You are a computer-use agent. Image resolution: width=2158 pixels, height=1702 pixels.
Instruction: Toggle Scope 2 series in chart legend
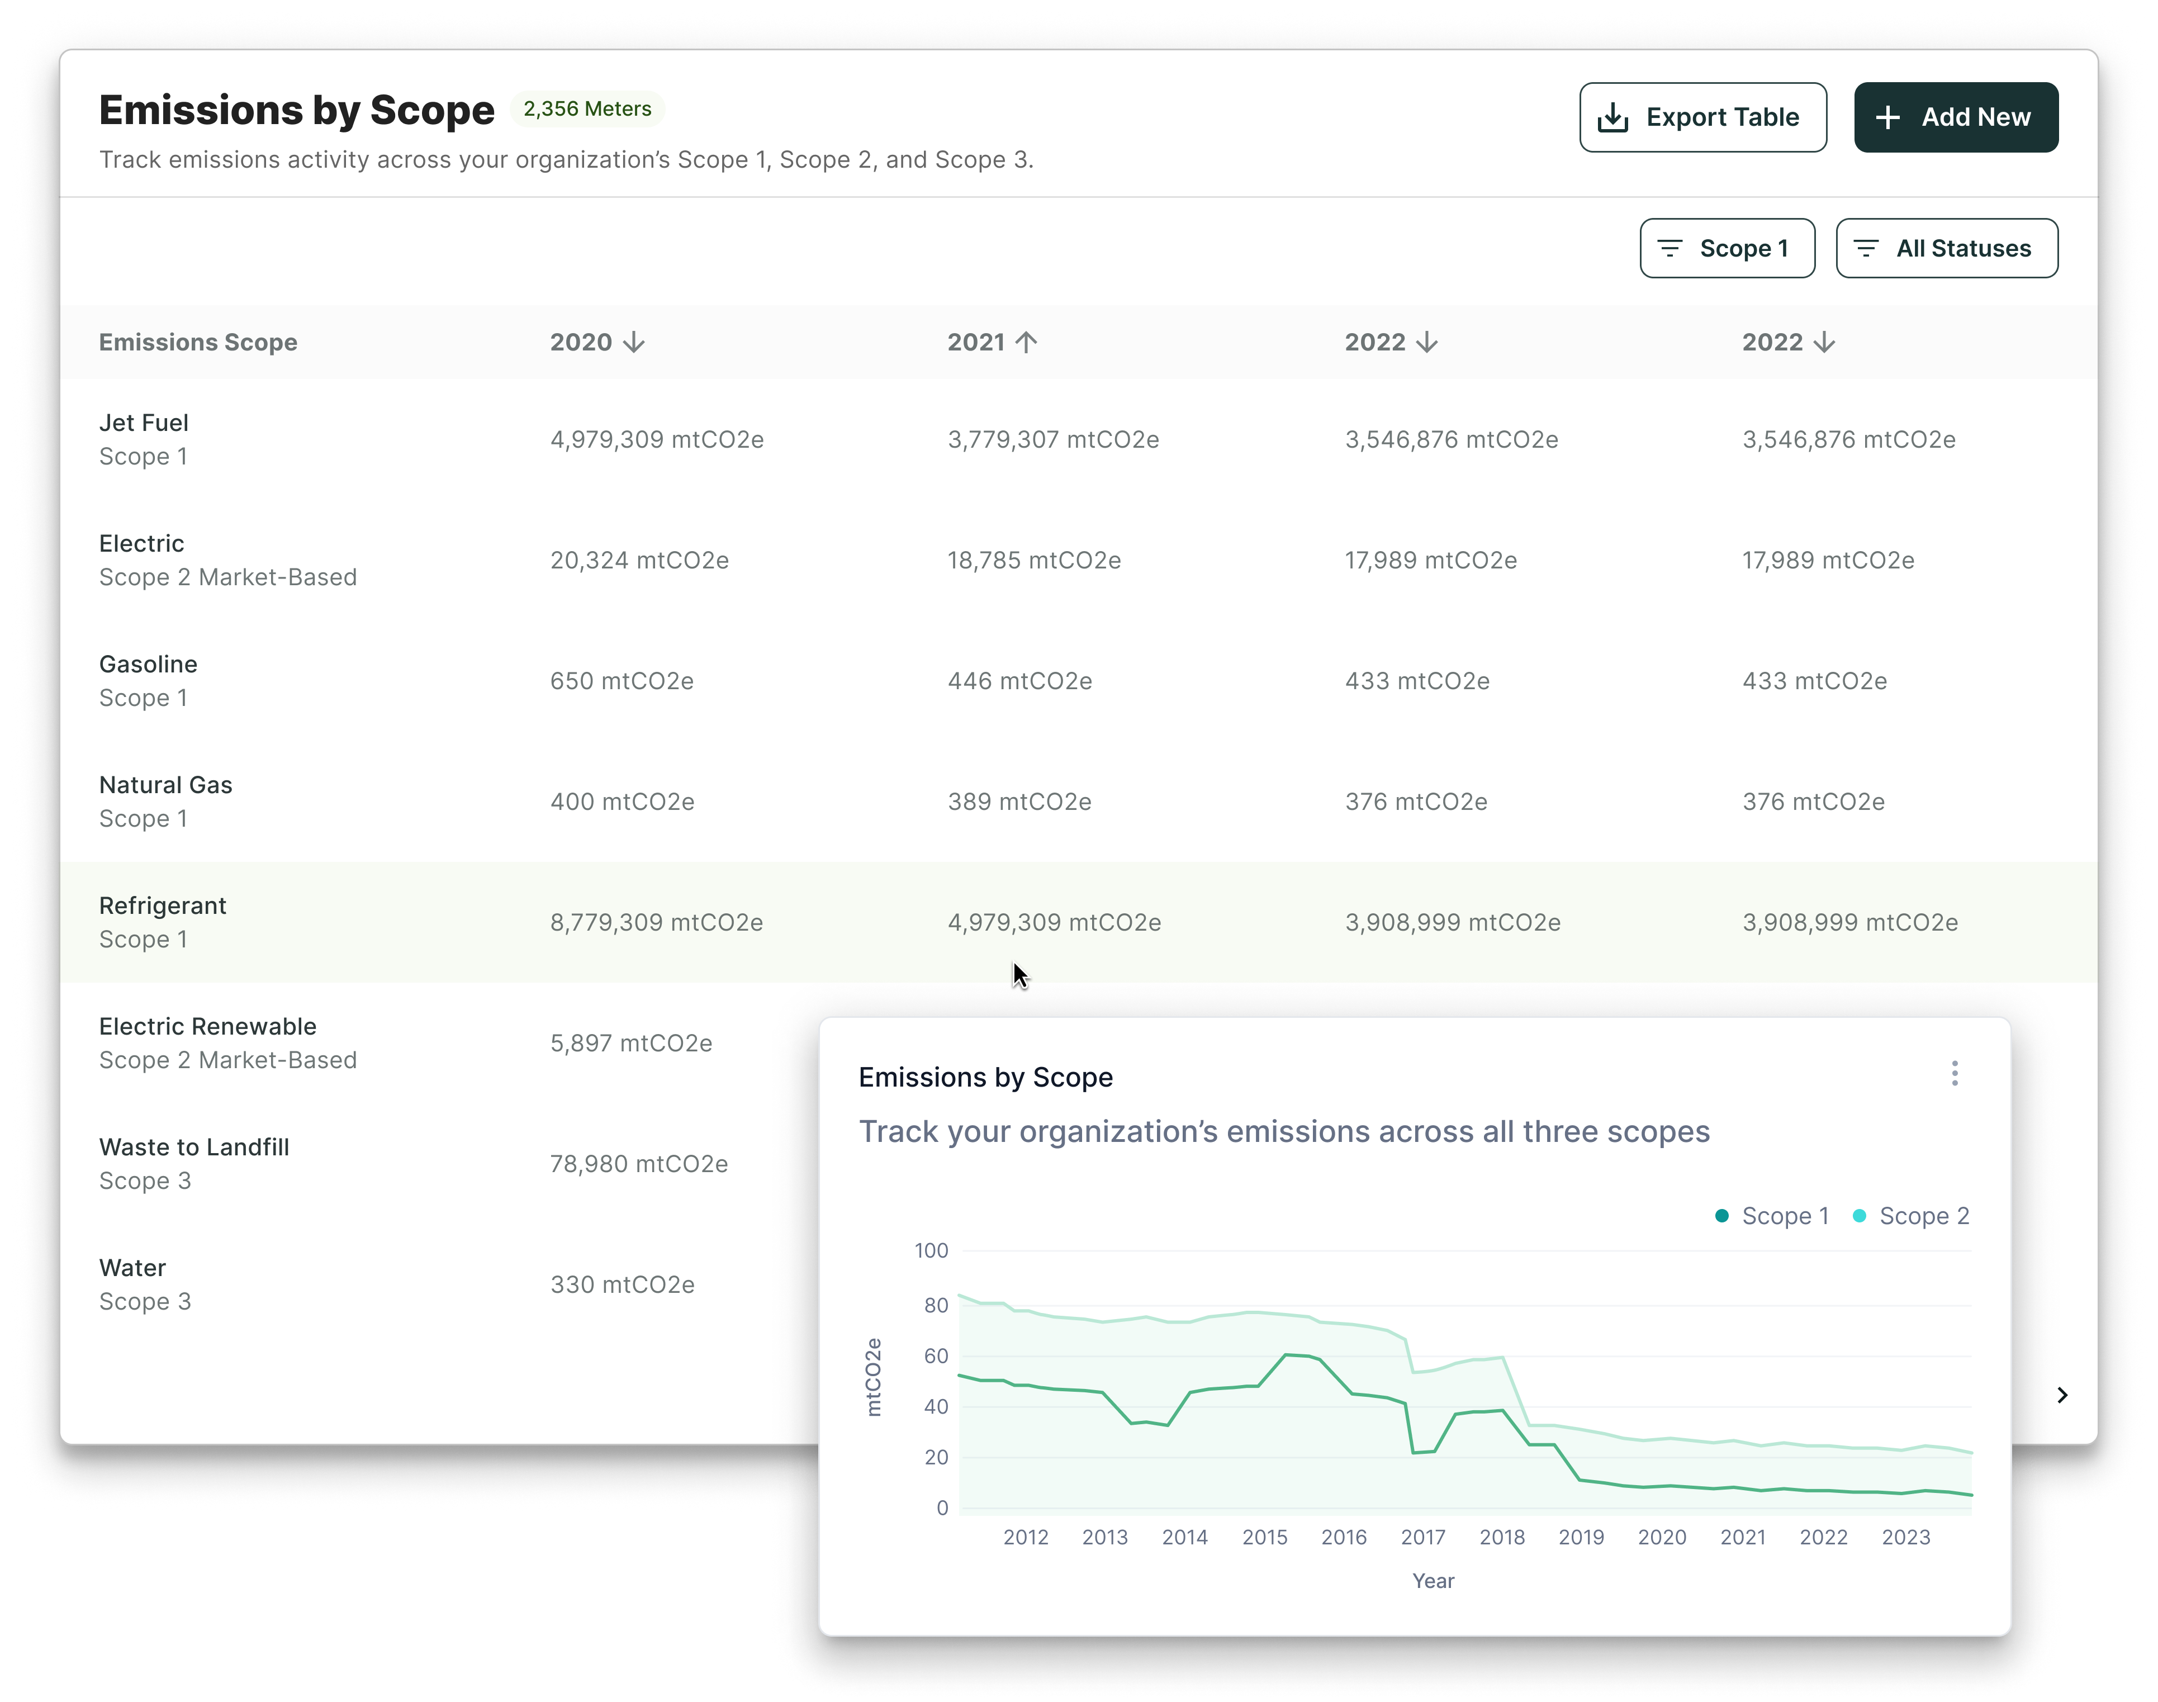[1910, 1216]
